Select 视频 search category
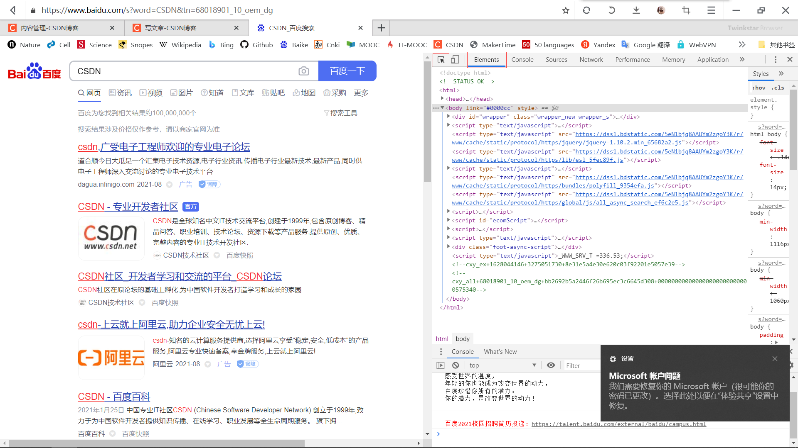The image size is (798, 448). point(151,93)
